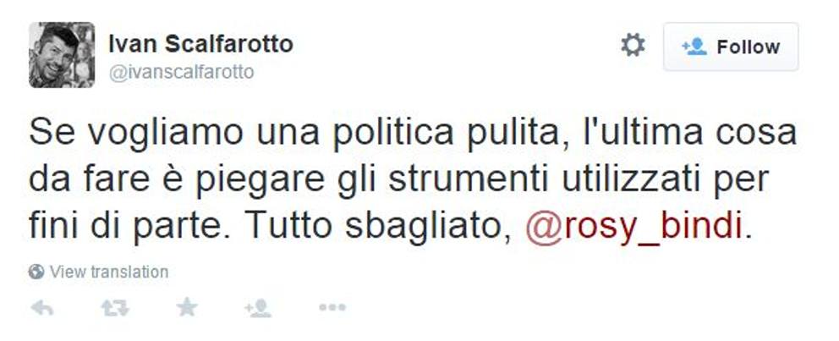The height and width of the screenshot is (341, 839).
Task: Open the gear settings dropdown beside Follow
Action: tap(633, 45)
